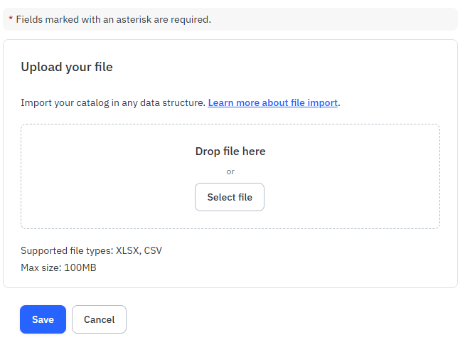Click the 'Drop file here' text
The width and height of the screenshot is (465, 340).
tap(230, 151)
